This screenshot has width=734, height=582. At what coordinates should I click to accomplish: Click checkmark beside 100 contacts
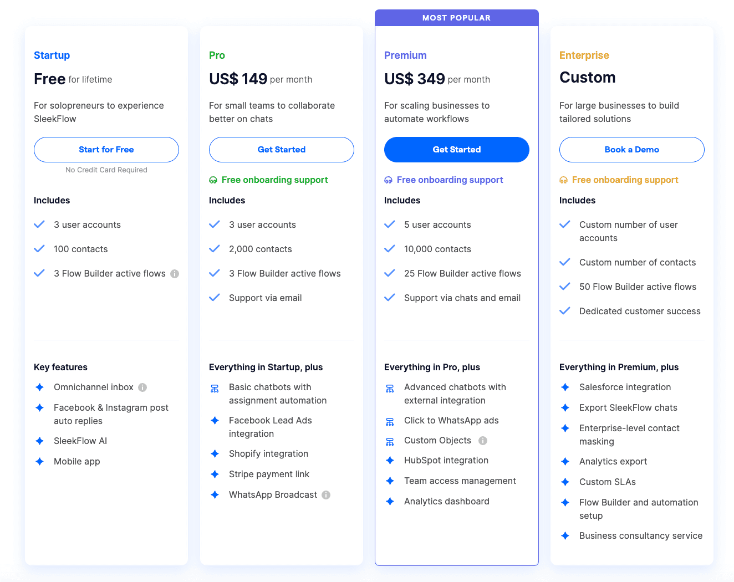tap(39, 249)
